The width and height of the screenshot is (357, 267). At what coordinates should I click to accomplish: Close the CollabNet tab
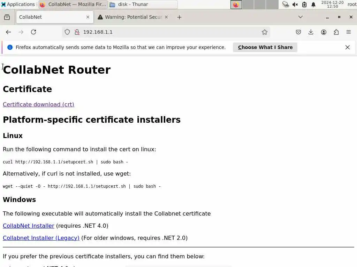click(x=88, y=17)
